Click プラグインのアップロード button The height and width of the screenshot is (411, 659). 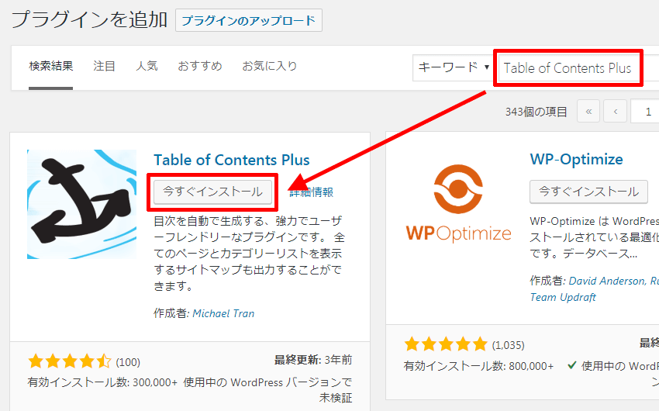tap(249, 20)
